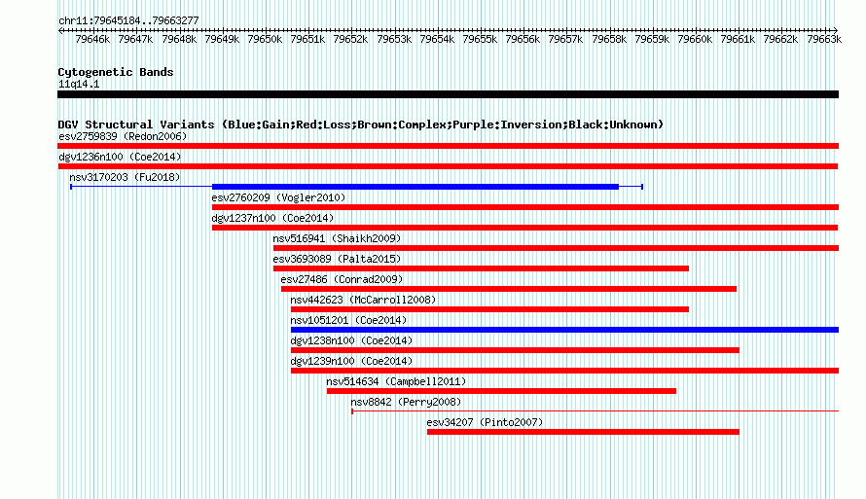Click the red bar of nsv514634
The image size is (866, 499).
pos(501,391)
